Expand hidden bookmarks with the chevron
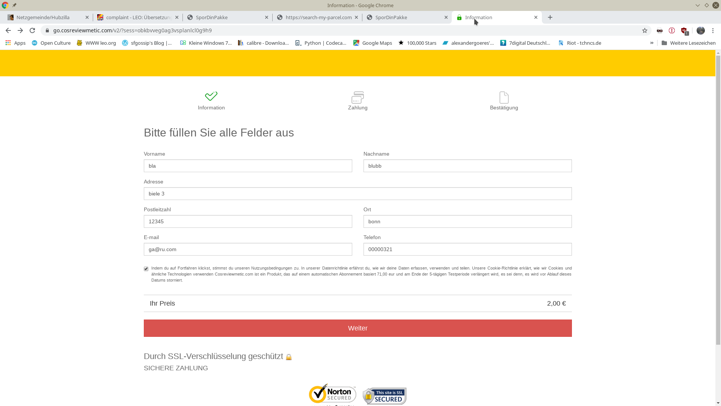This screenshot has width=721, height=406. [x=652, y=43]
